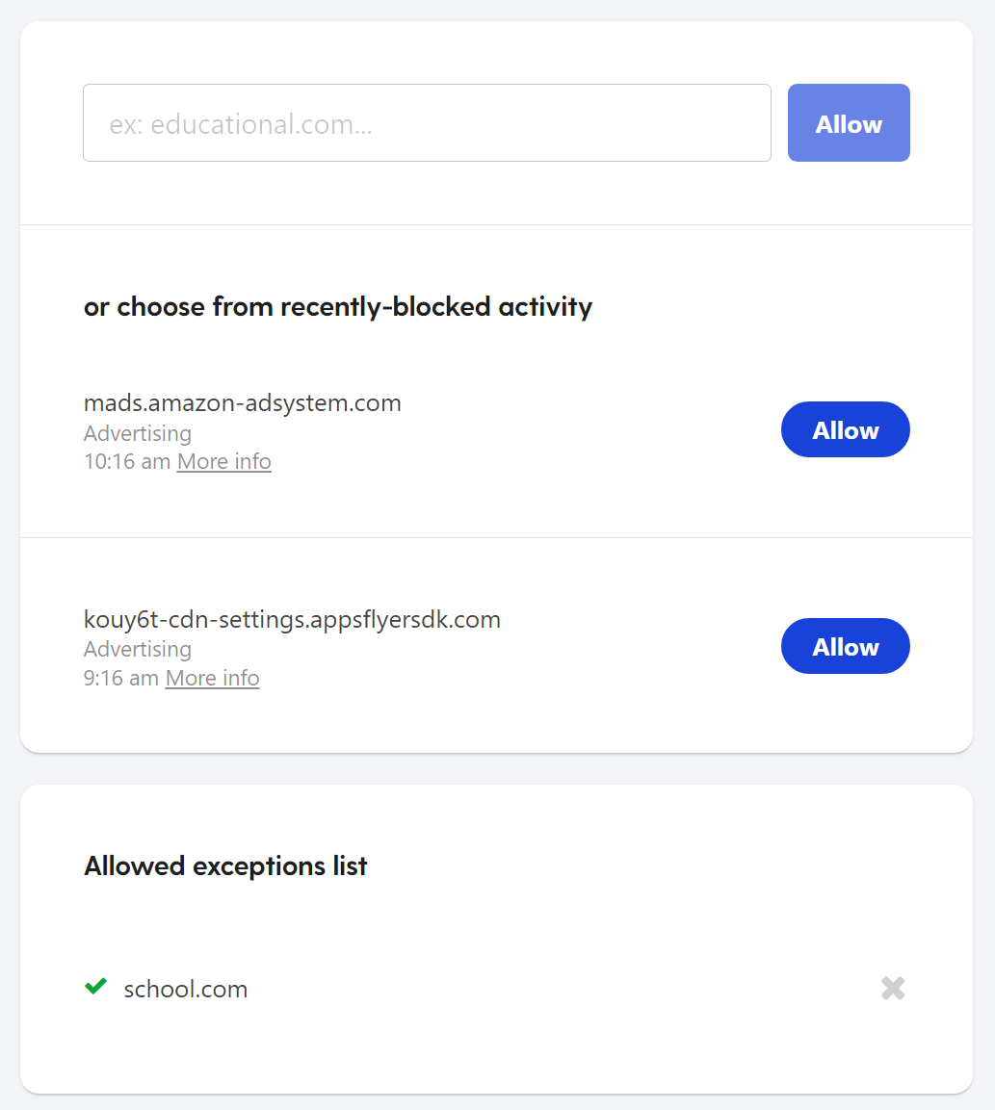
Task: Allow mads.amazon-adsystem.com from blocked activity
Action: (845, 429)
